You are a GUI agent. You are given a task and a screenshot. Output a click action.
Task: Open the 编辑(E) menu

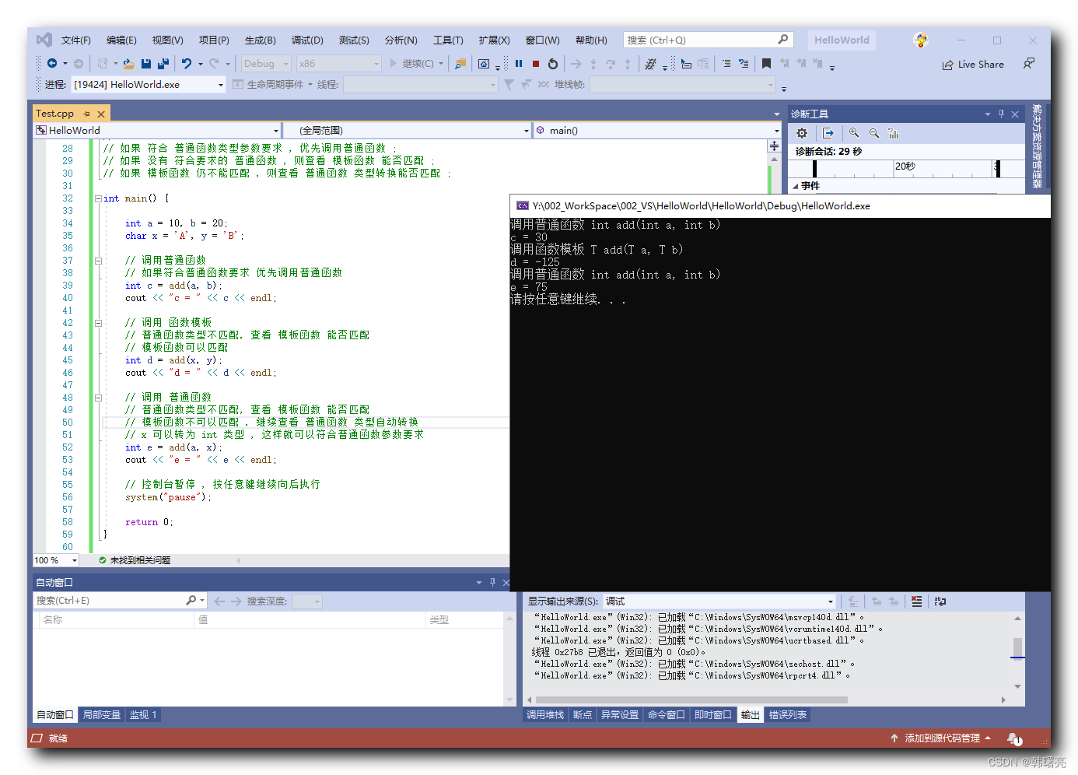tap(121, 40)
